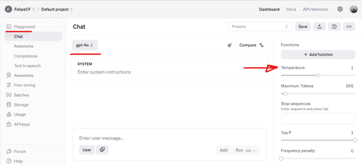362x165 pixels.
Task: Click the Temperature slider handle
Action: (318, 75)
